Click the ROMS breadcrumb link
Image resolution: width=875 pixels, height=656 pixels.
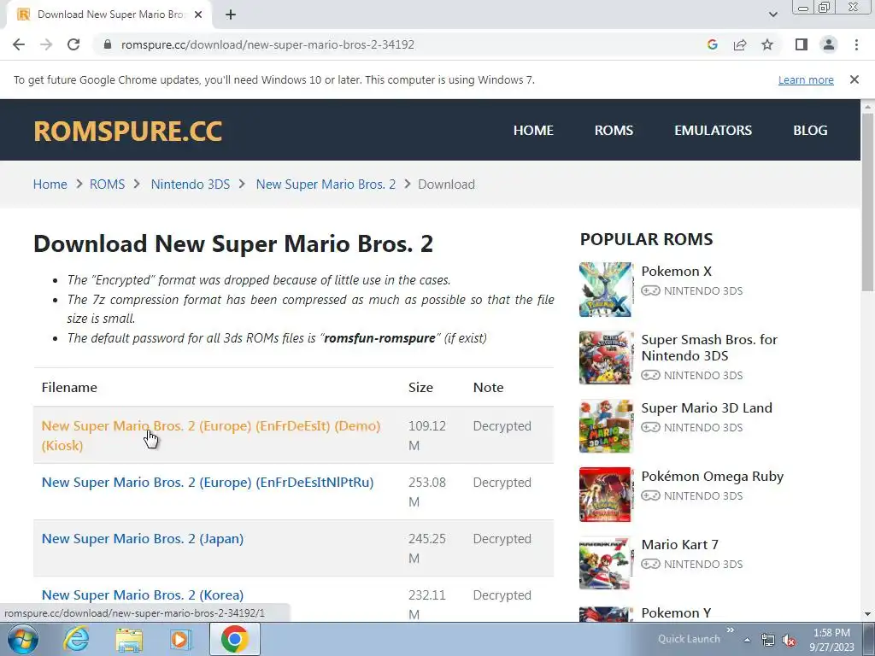107,184
